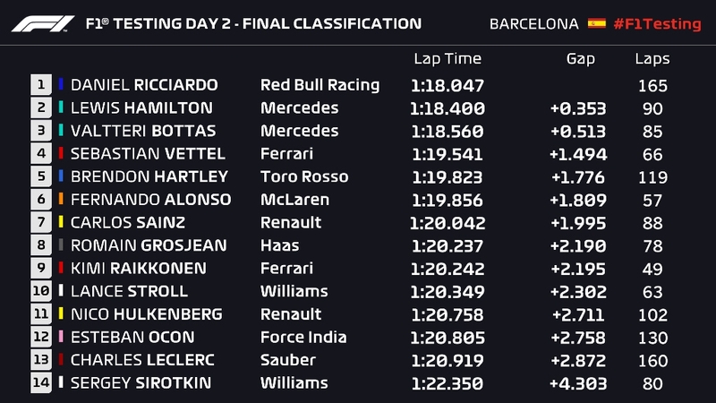Select the Lap Time column header

pyautogui.click(x=447, y=59)
